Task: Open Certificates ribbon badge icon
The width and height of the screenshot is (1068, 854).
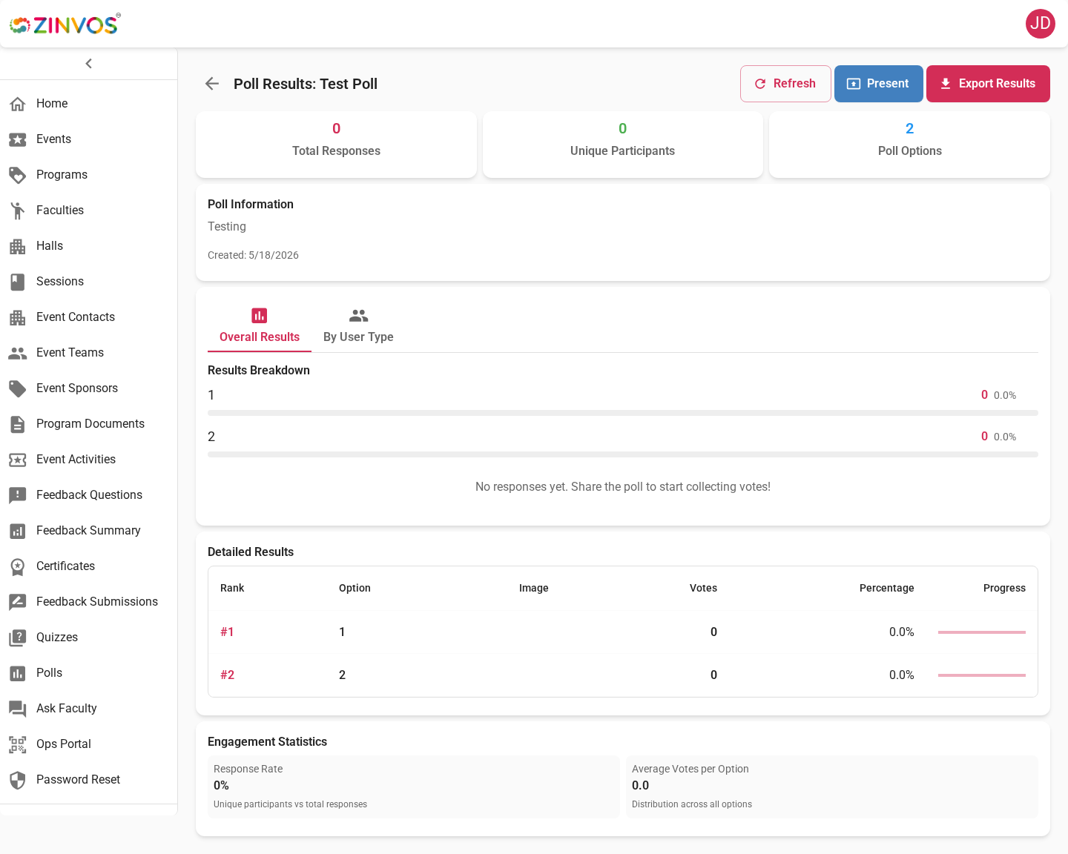Action: [18, 566]
